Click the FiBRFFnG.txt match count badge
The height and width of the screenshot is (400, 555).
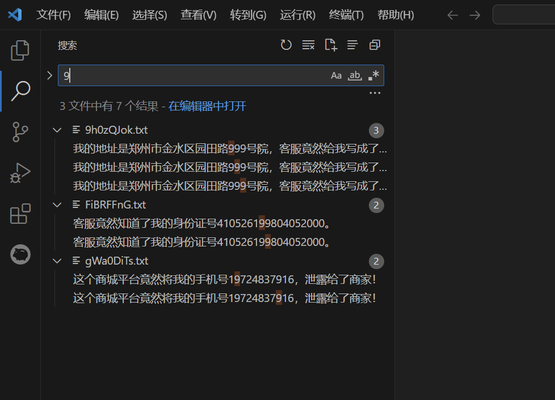click(376, 205)
